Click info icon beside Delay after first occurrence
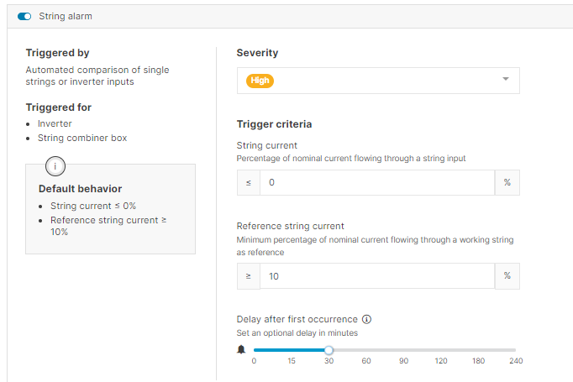 coord(366,320)
